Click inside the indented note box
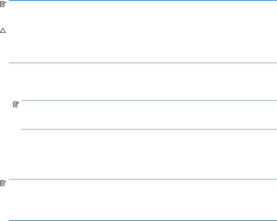277x221 pixels. (x=149, y=115)
